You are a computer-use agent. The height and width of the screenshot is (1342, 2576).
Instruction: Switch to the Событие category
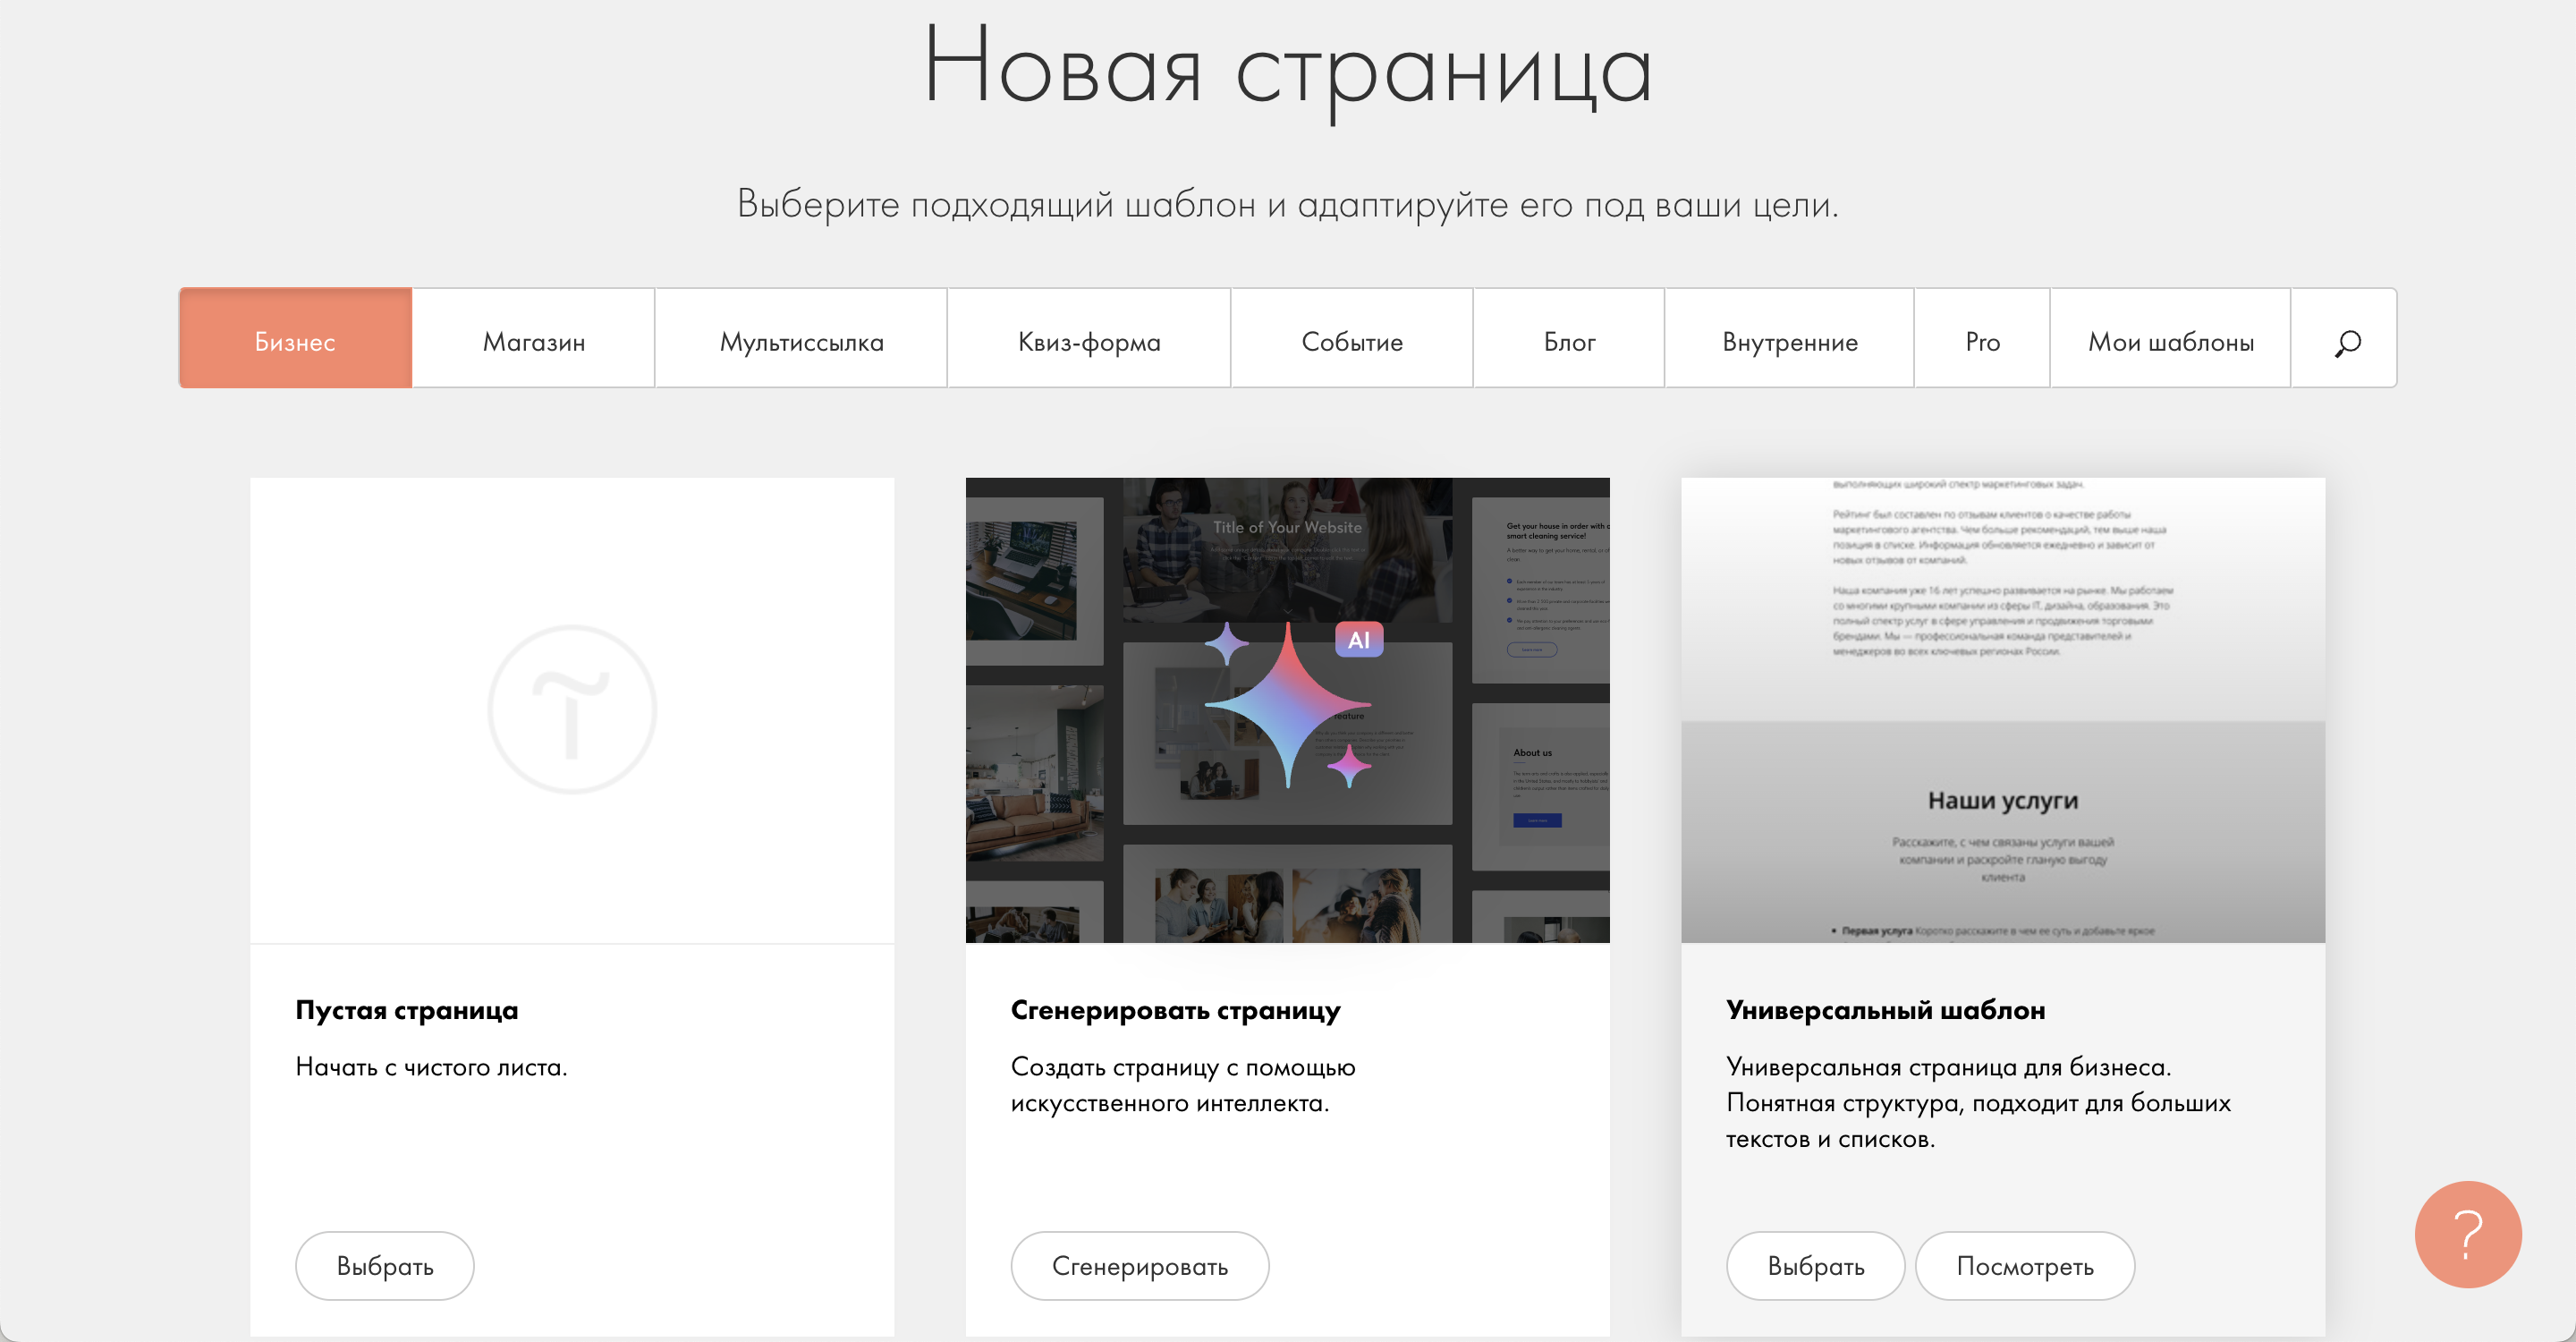[1351, 340]
